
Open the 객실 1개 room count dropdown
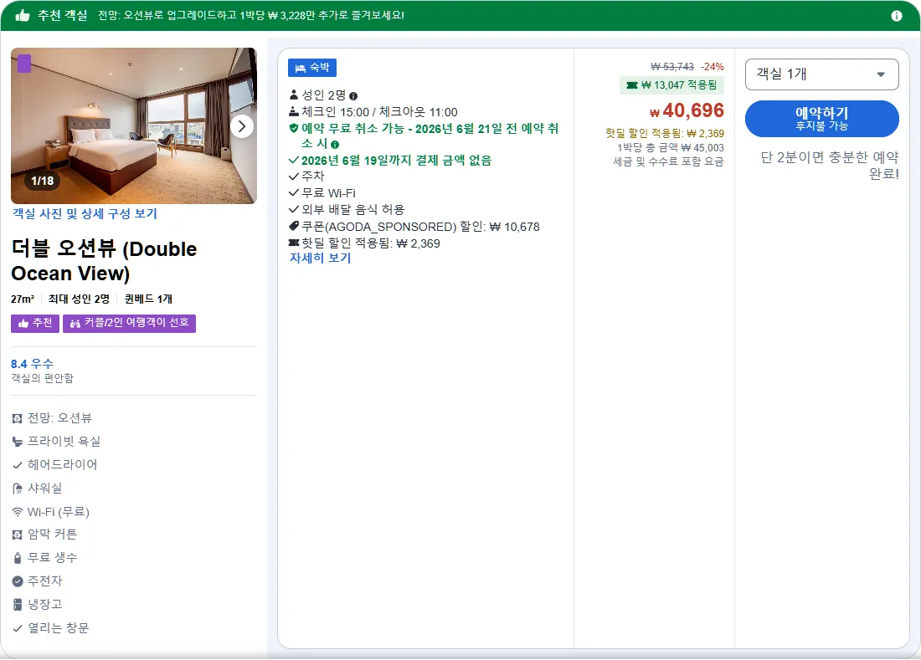pyautogui.click(x=821, y=74)
